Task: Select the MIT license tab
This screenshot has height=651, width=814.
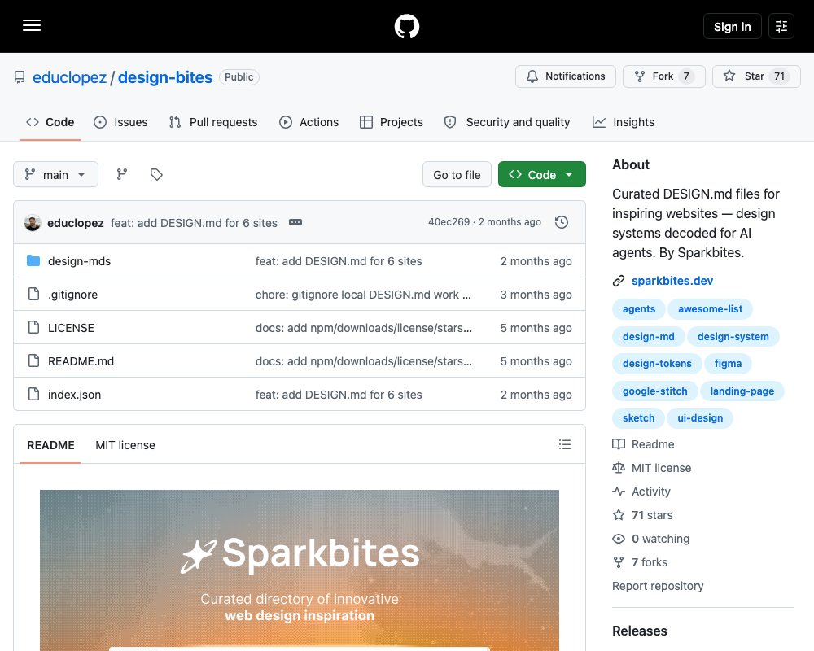Action: click(125, 445)
